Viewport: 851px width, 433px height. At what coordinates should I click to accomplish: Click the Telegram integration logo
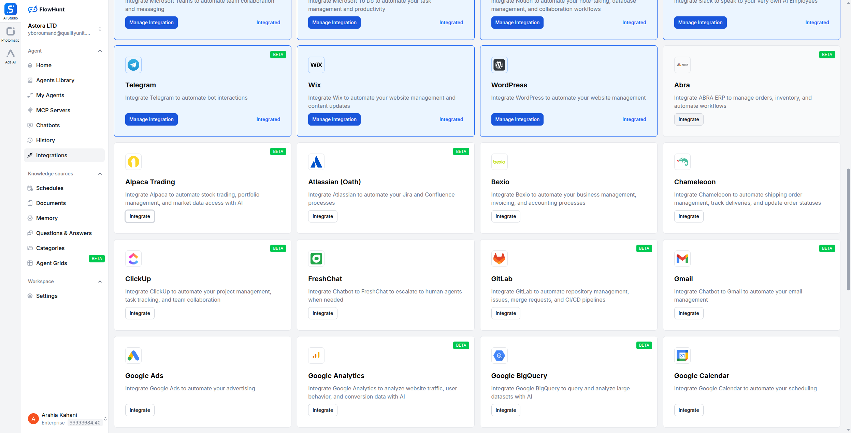133,64
